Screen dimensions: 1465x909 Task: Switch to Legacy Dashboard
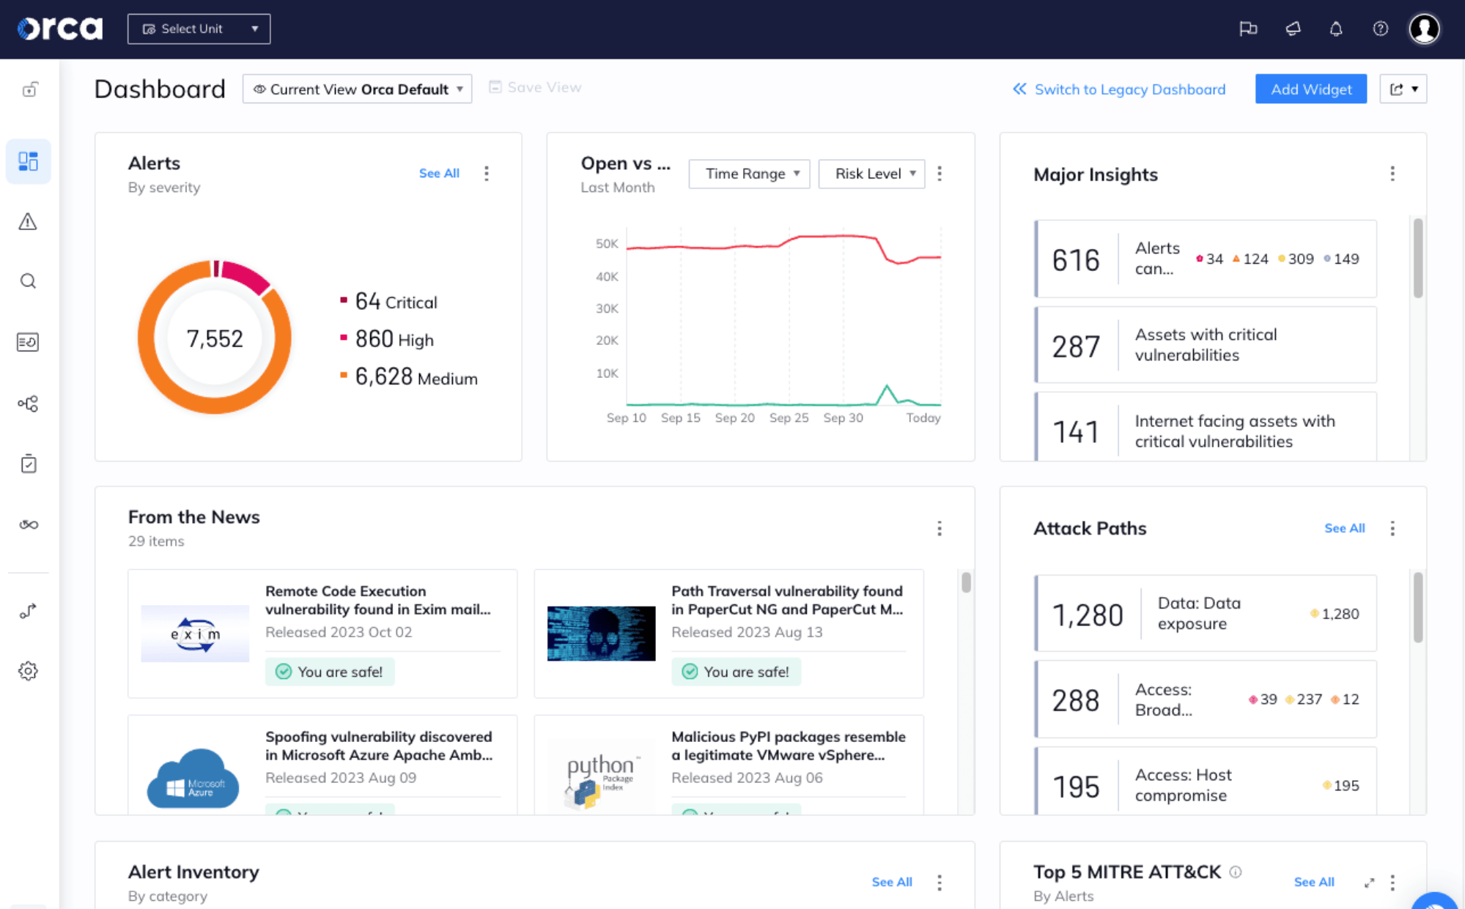[1129, 89]
